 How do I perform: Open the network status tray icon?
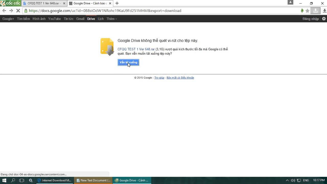(x=299, y=180)
